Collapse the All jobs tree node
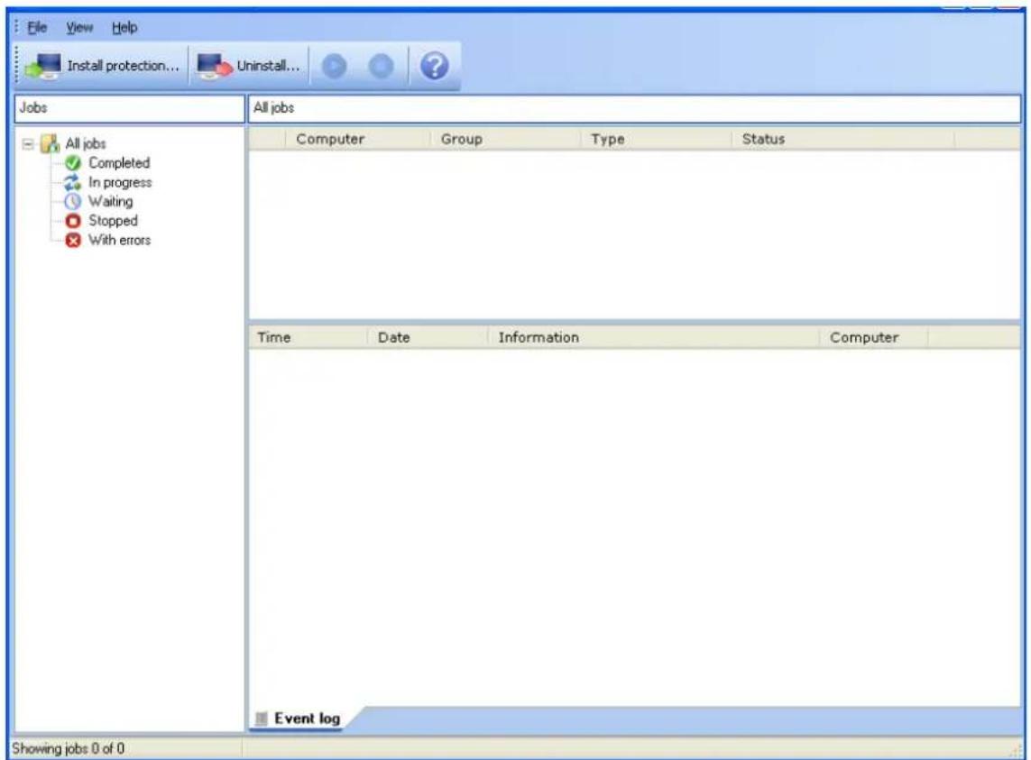Viewport: 1031px width, 760px height. click(x=28, y=143)
